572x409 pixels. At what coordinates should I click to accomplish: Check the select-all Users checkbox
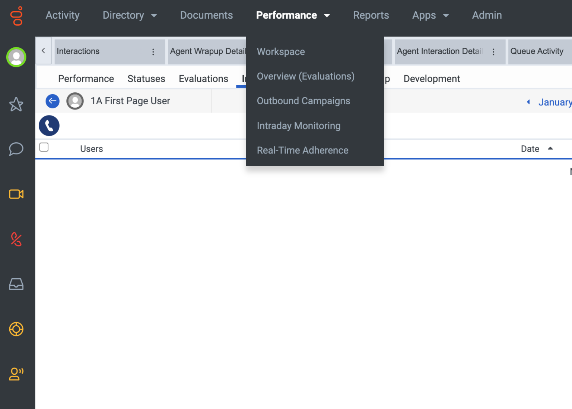[x=44, y=147]
